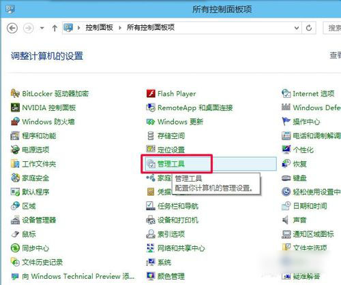Open the 轻松使用设置中心 link
Screen dimensions: 341x285
tap(317, 192)
